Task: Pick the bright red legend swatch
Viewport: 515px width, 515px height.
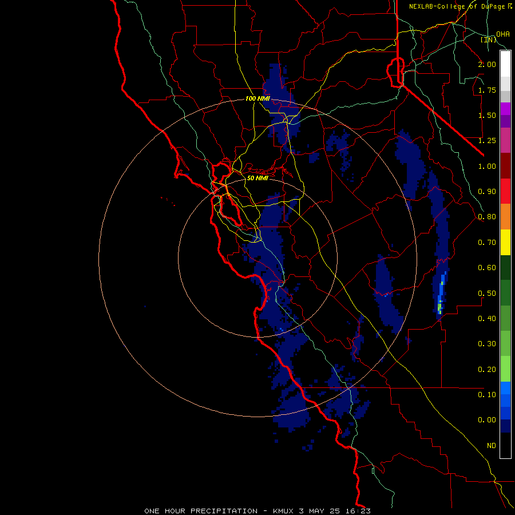Action: [x=505, y=191]
